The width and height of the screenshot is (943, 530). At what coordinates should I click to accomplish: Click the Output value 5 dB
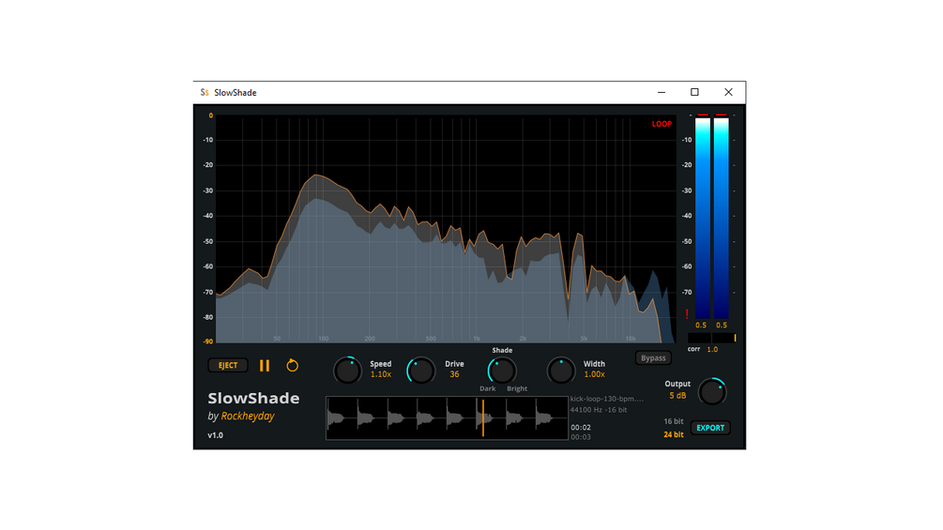pyautogui.click(x=677, y=396)
